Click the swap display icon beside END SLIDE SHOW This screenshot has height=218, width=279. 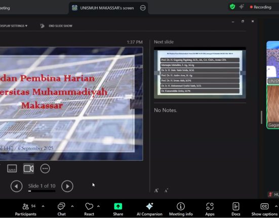point(43,26)
